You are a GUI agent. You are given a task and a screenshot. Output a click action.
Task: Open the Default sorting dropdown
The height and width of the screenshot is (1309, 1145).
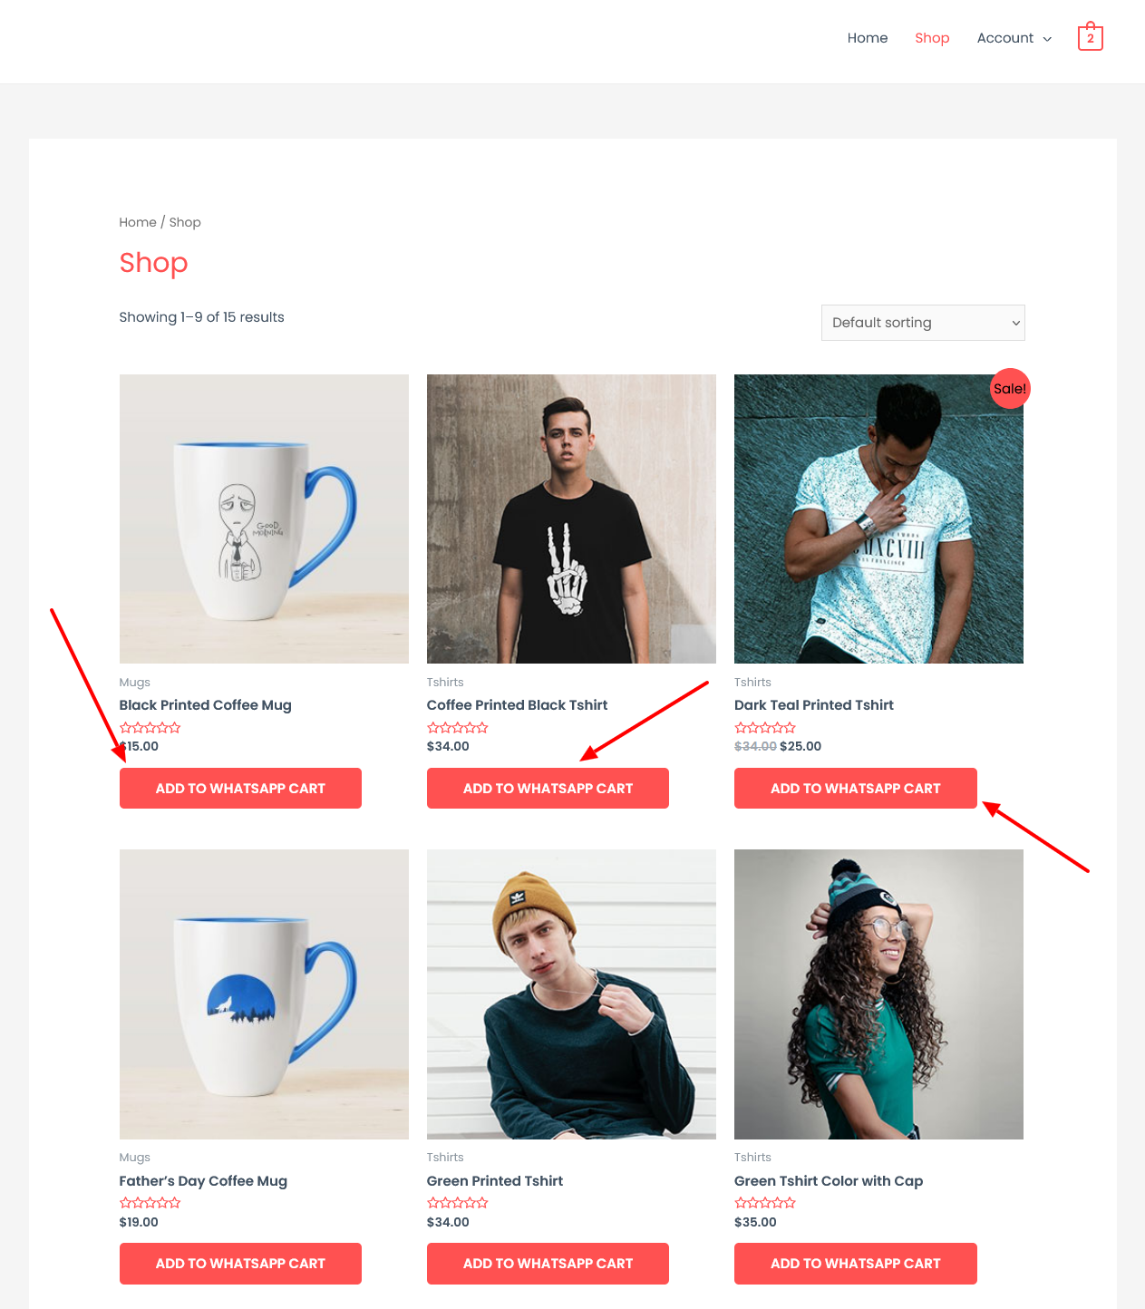click(x=923, y=323)
